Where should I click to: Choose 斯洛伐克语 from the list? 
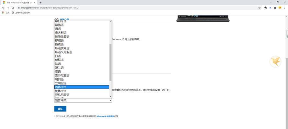coord(82,48)
